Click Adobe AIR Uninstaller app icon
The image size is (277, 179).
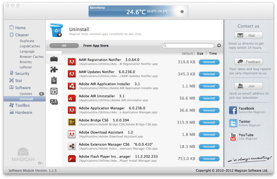tap(72, 98)
